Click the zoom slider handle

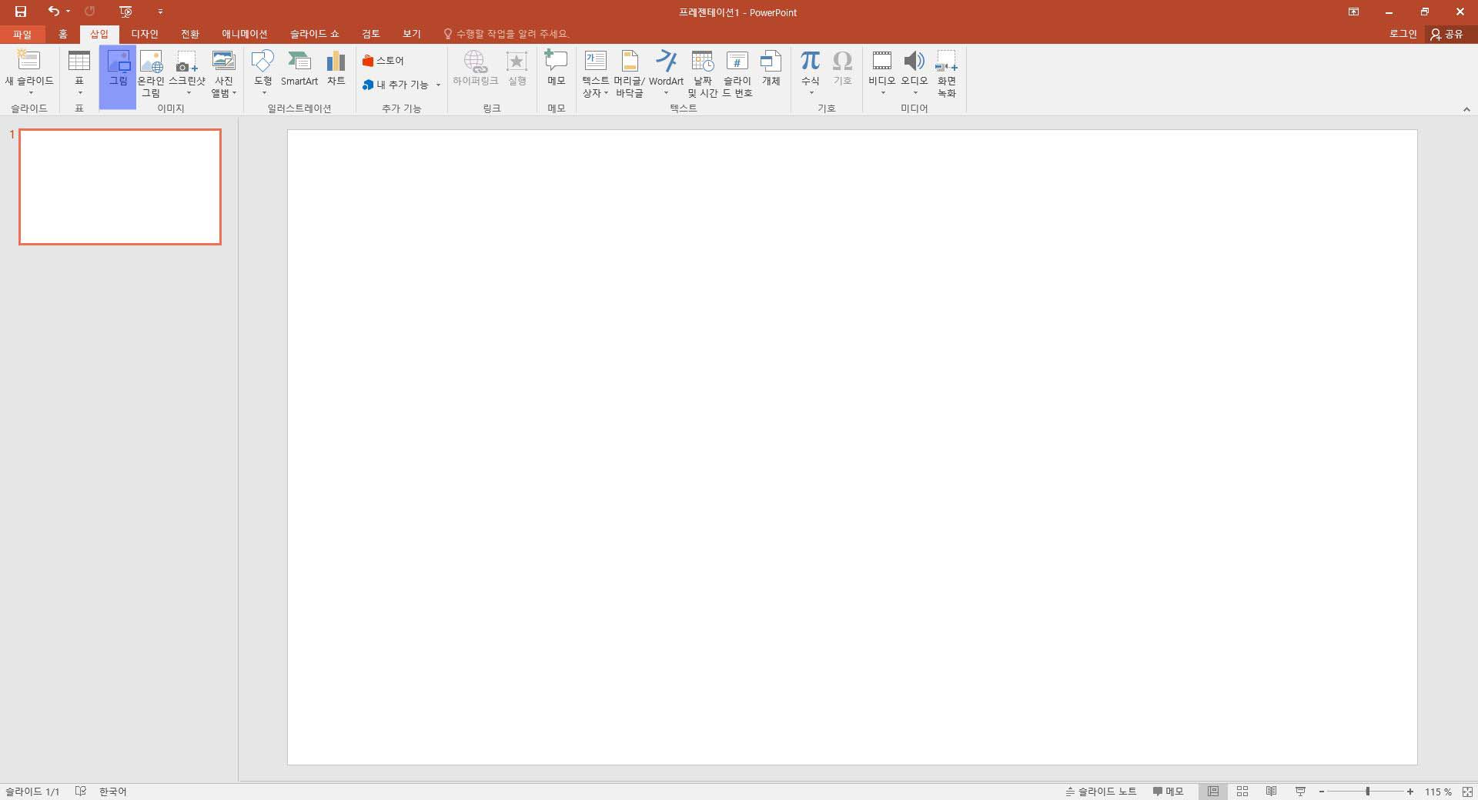pyautogui.click(x=1368, y=792)
